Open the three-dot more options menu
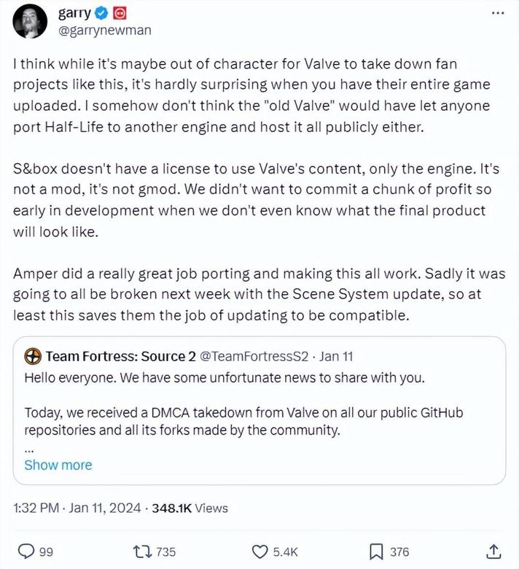 pos(498,13)
